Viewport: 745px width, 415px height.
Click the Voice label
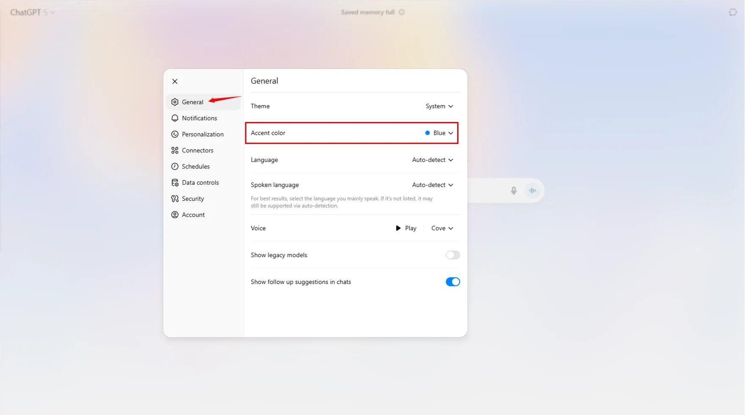tap(258, 228)
